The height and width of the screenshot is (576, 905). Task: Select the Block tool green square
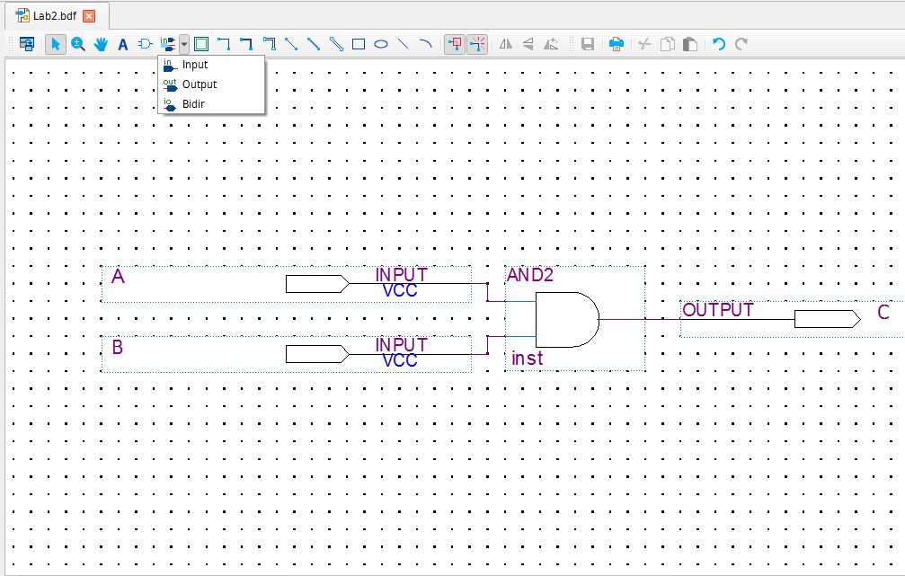[200, 44]
